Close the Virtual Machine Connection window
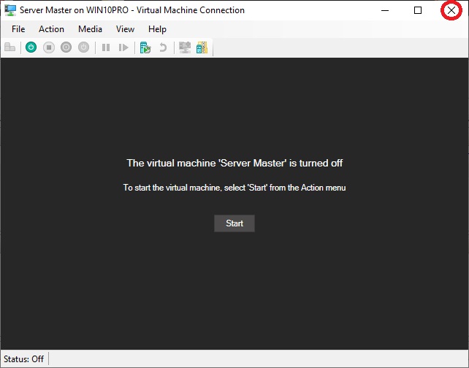The image size is (469, 368). [451, 10]
